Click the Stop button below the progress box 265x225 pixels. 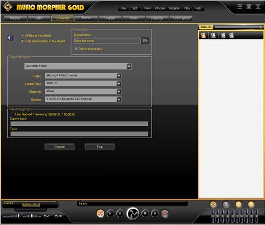point(100,147)
